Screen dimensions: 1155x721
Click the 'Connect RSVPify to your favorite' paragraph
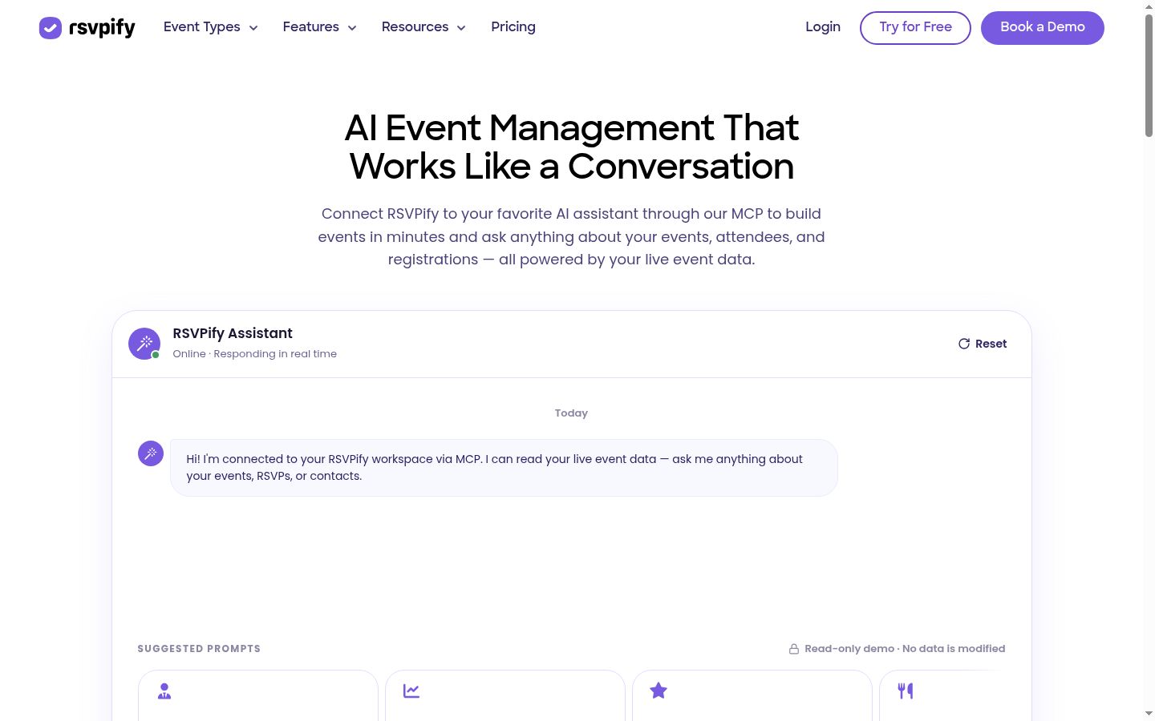(571, 236)
